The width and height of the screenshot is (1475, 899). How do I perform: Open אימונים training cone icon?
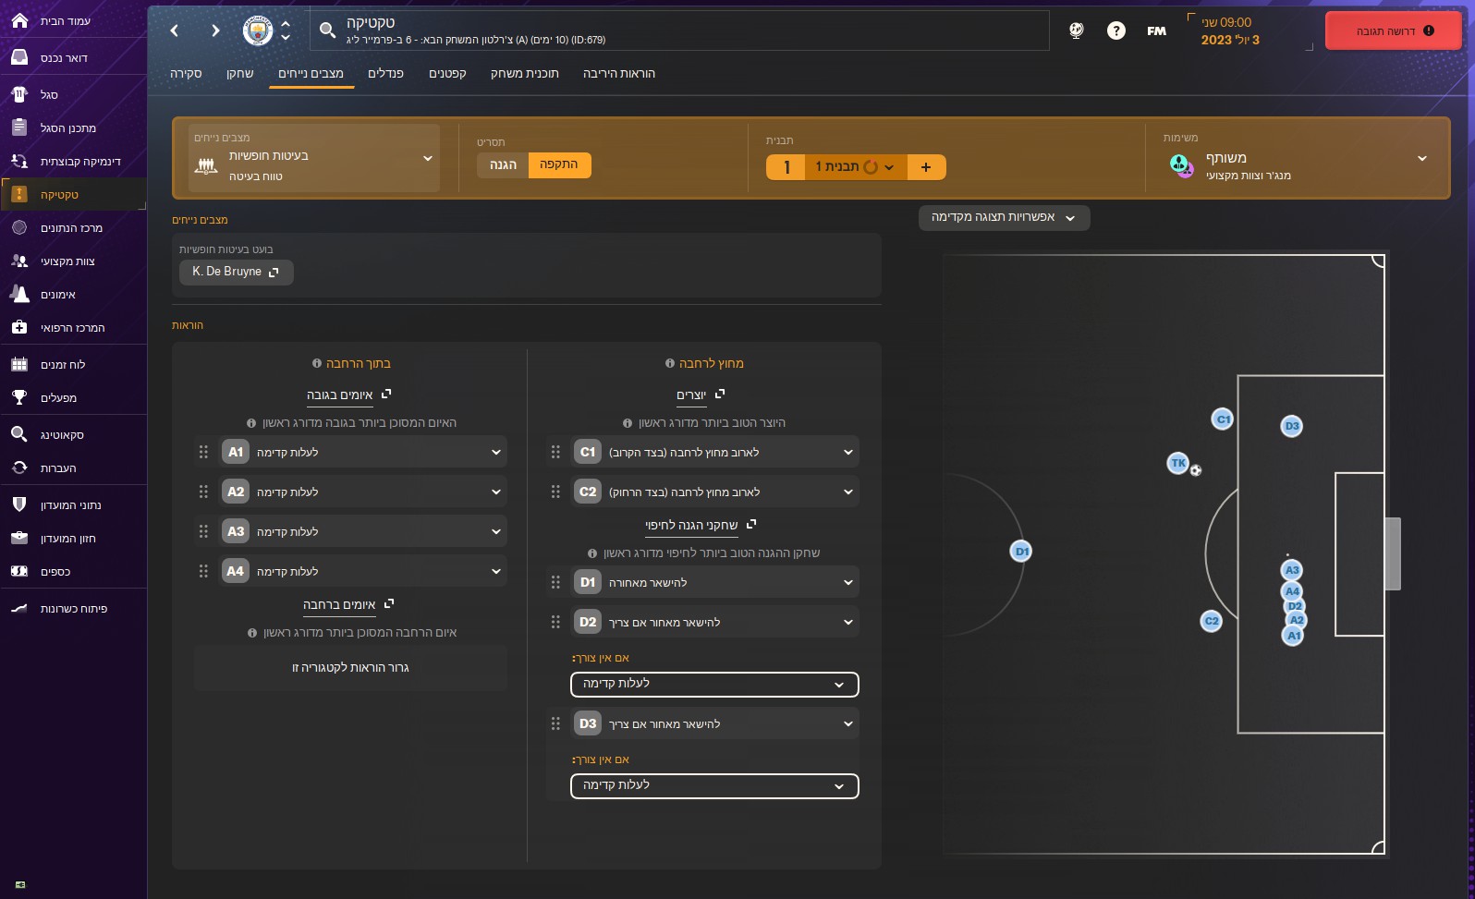[x=19, y=294]
